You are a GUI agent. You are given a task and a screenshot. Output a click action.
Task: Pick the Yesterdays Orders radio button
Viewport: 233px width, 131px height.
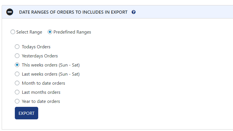17,56
